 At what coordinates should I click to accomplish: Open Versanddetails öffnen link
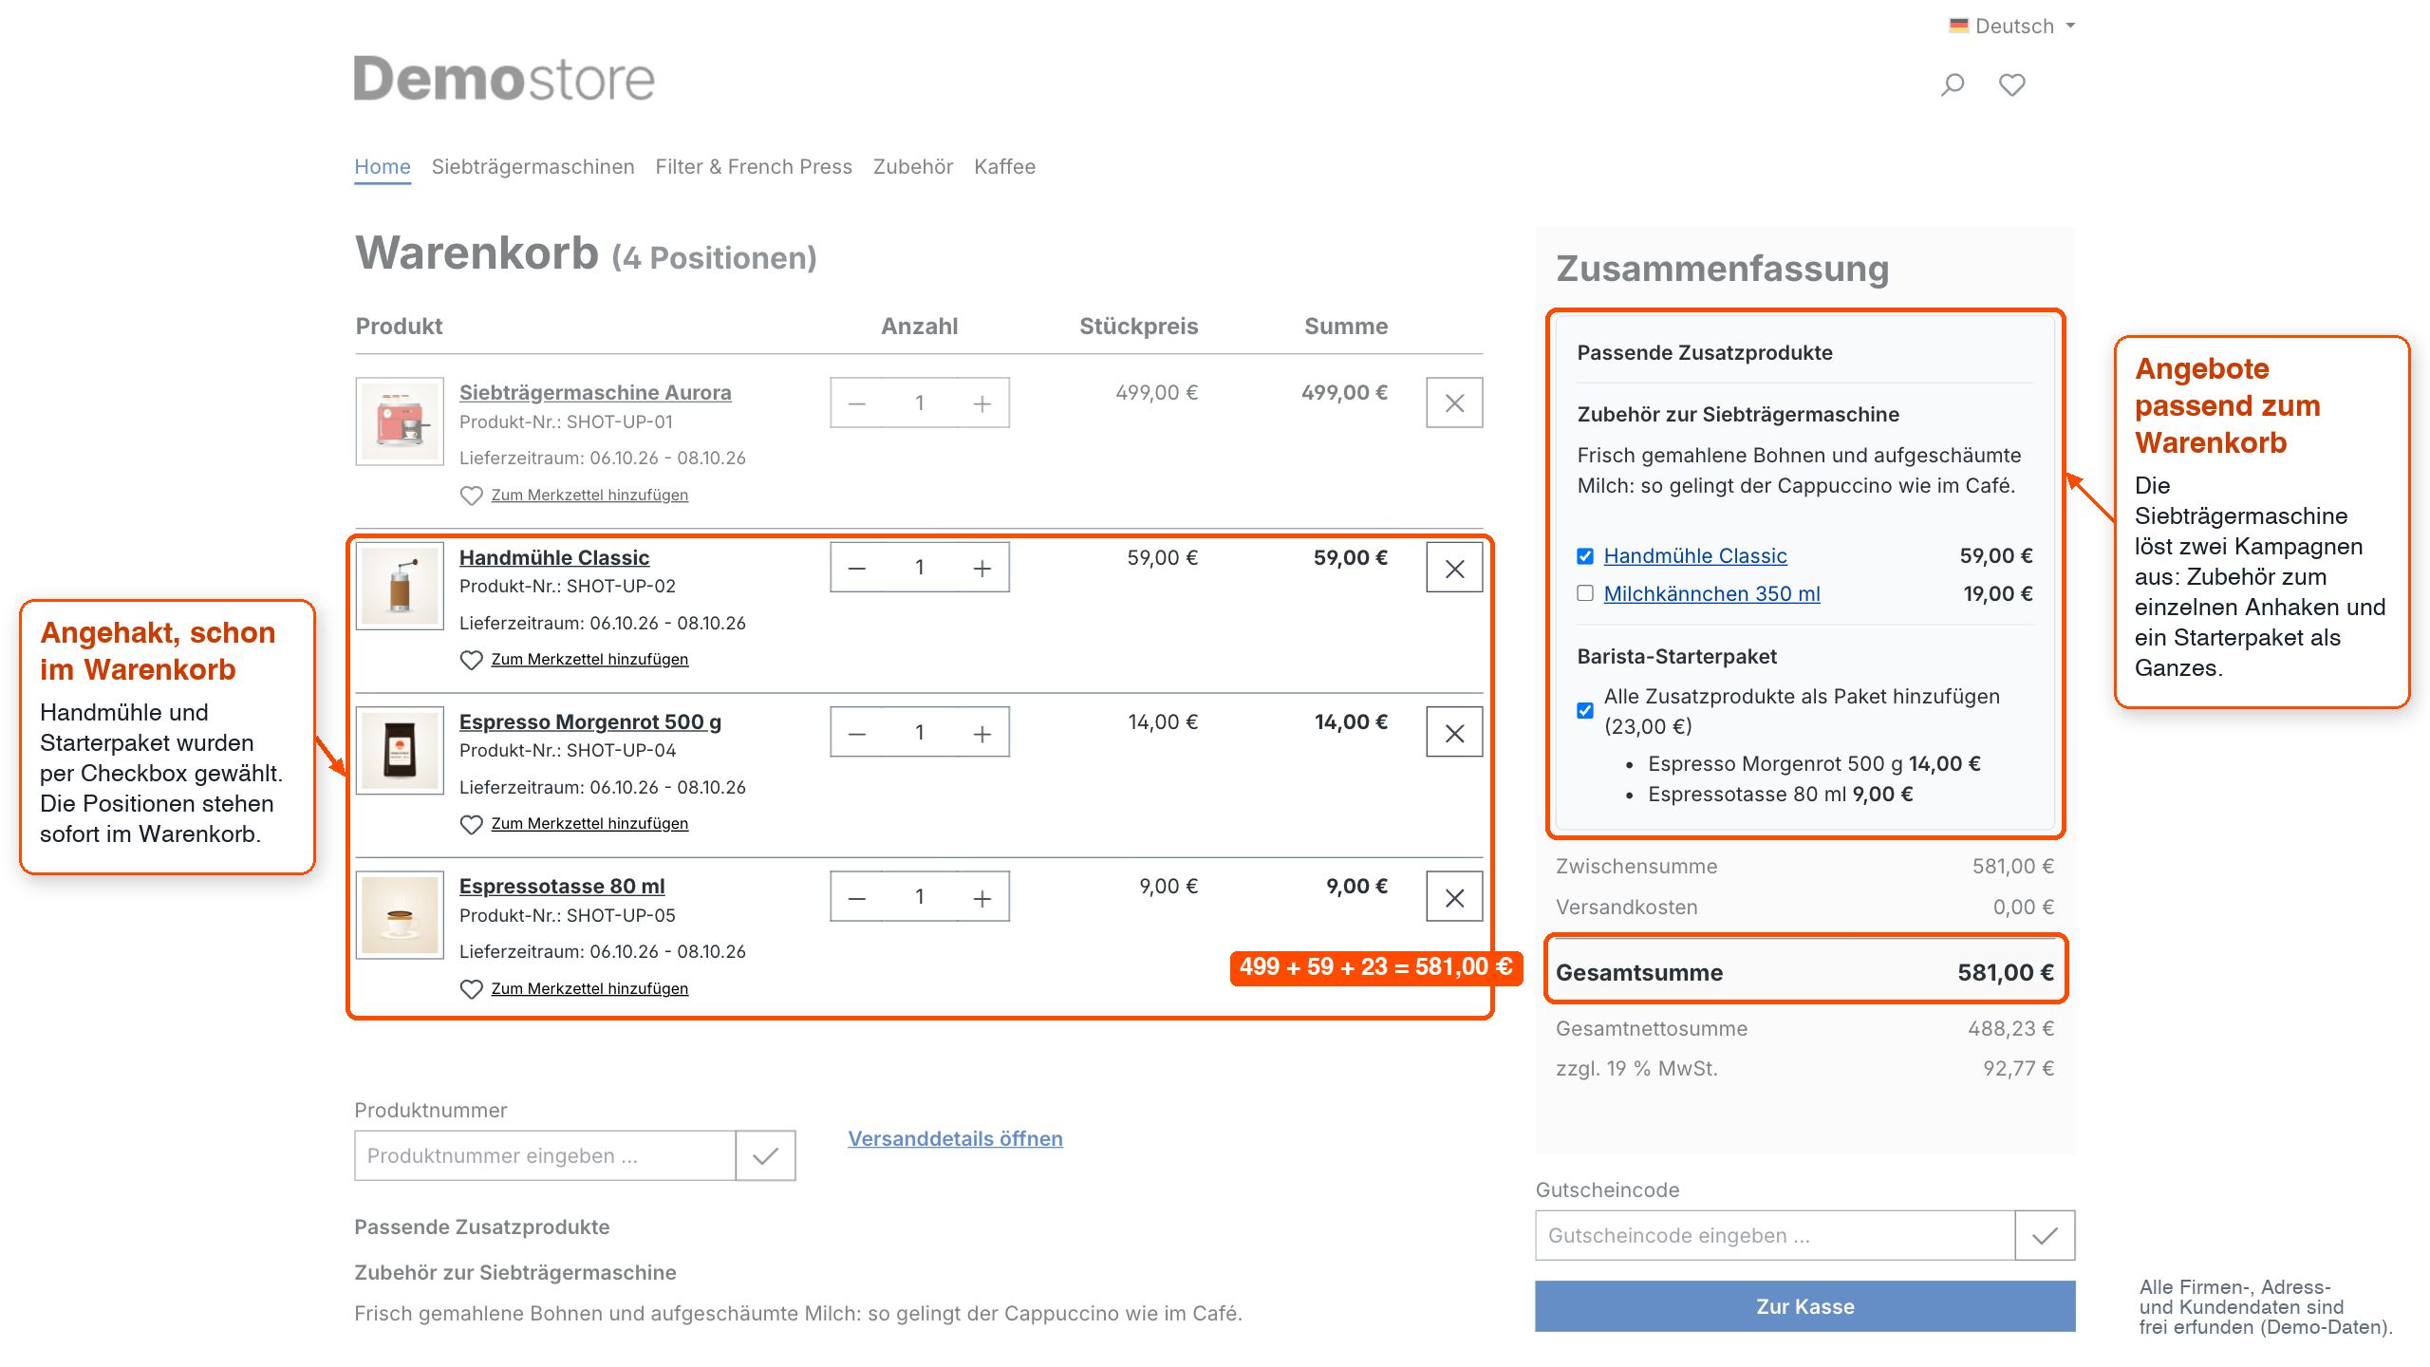[x=955, y=1138]
